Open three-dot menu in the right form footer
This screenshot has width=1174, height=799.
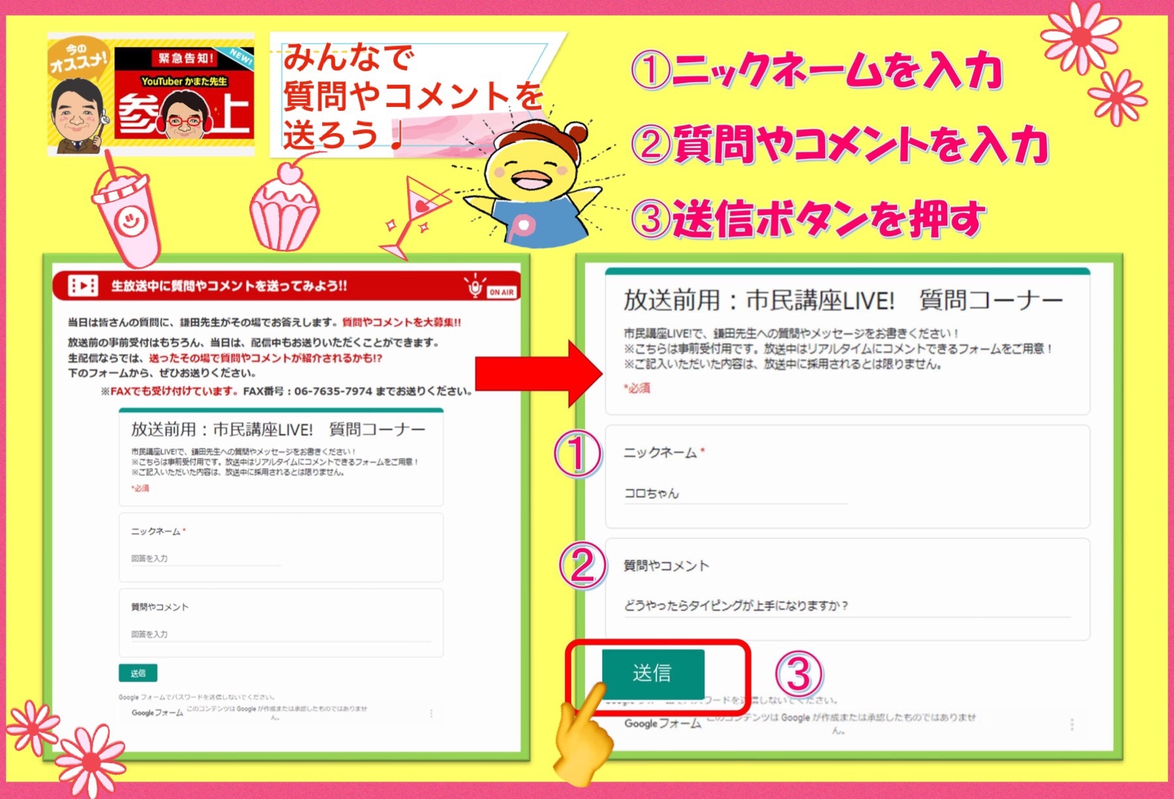click(x=1072, y=724)
